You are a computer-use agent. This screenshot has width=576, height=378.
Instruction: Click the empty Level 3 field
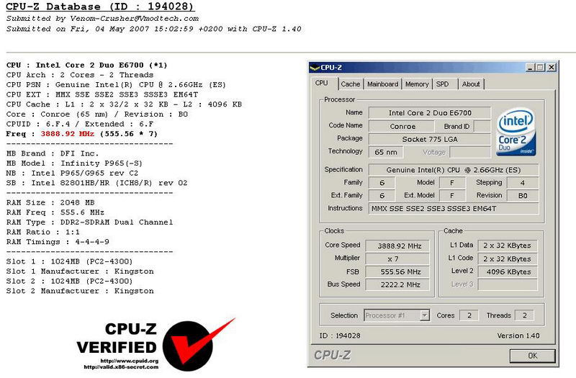click(508, 284)
